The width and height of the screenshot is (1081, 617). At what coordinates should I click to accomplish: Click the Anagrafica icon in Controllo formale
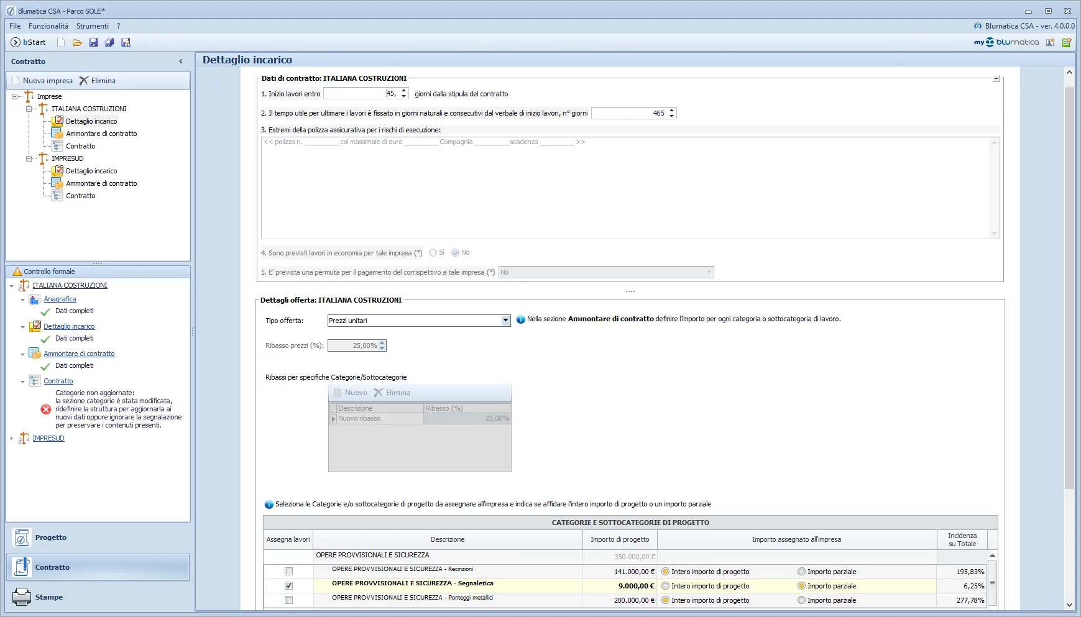35,299
